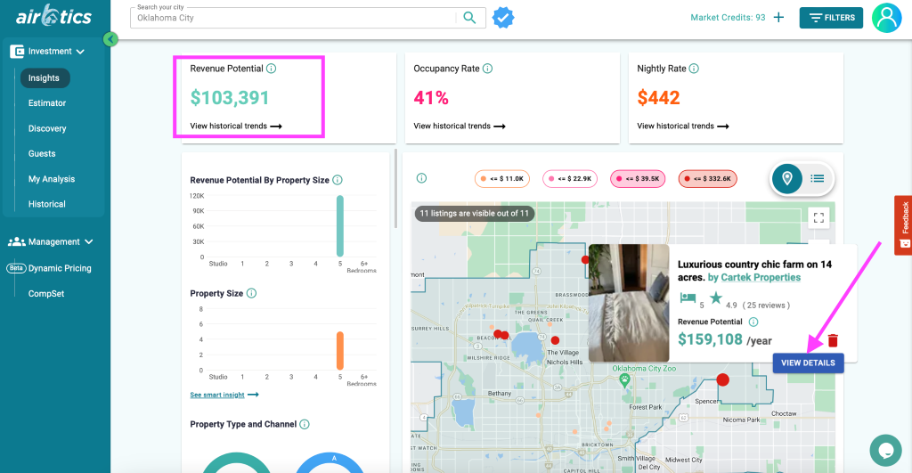Open the FILTERS panel
This screenshot has height=473, width=912.
point(831,18)
